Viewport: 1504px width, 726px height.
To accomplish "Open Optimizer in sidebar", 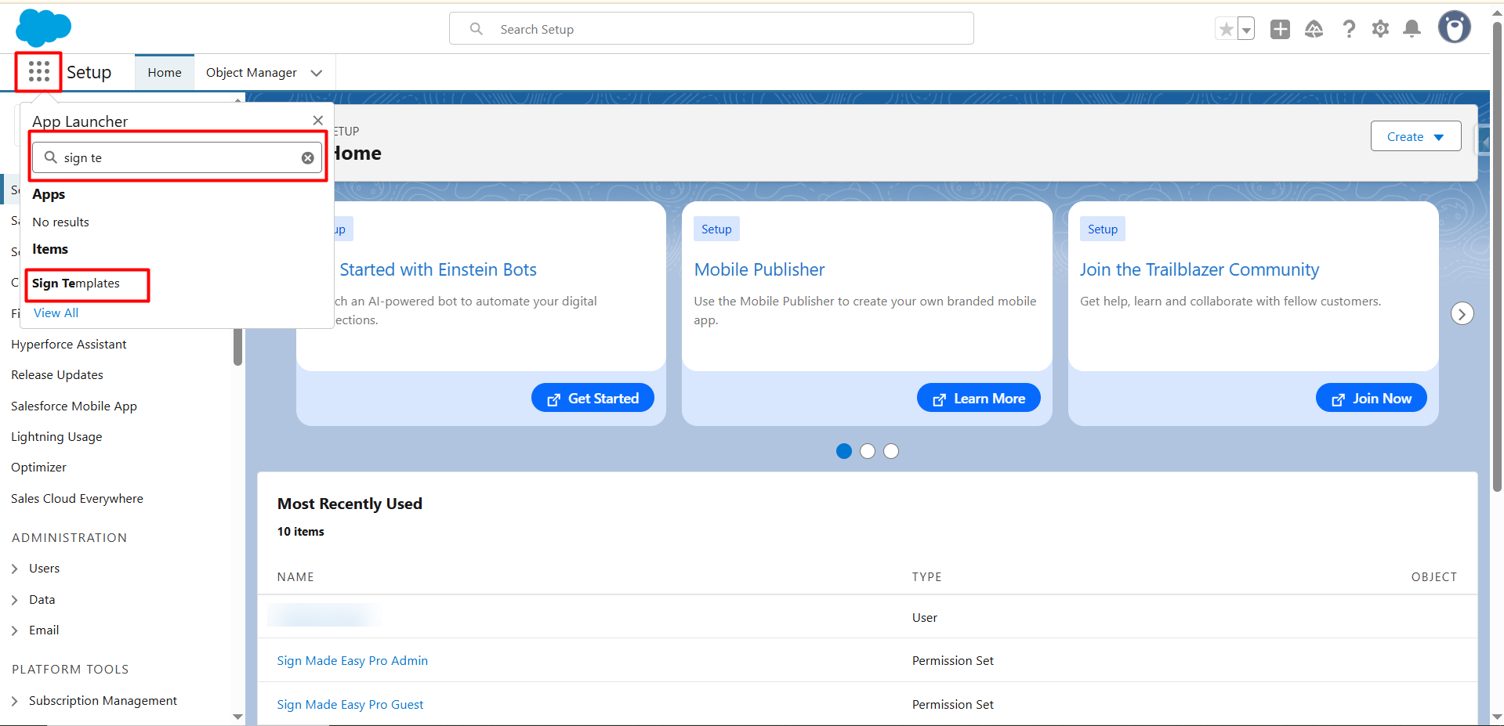I will (x=38, y=468).
